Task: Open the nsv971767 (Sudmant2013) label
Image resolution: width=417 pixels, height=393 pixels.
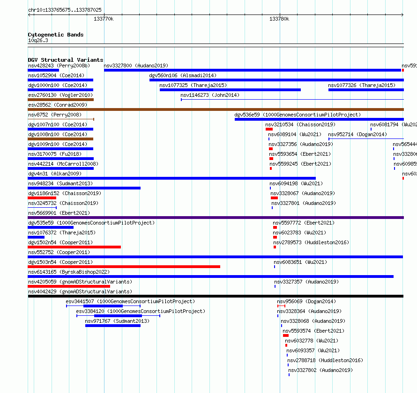Action: coord(117,321)
